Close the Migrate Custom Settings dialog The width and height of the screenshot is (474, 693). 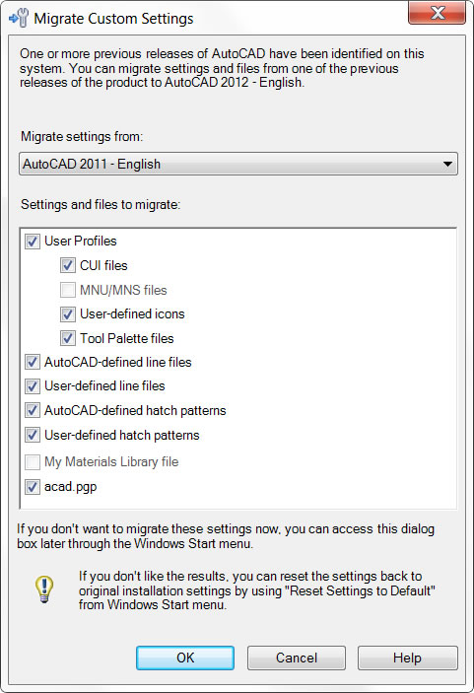tap(437, 13)
